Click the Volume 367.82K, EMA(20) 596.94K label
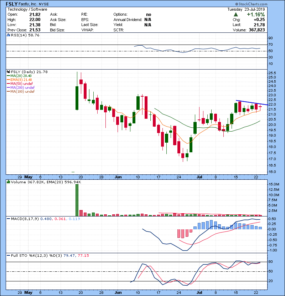The image size is (285, 296). (46, 182)
